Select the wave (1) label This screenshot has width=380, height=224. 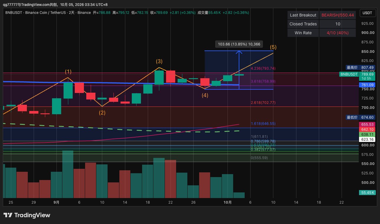coord(68,71)
